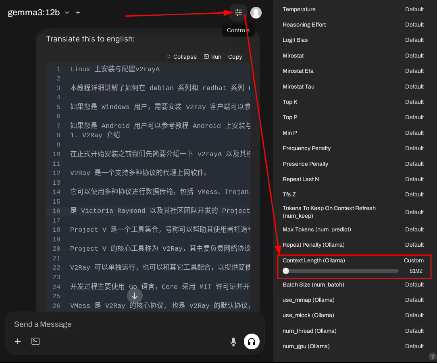Click the scroll to bottom arrow
Viewport: 437px width, 363px height.
click(x=135, y=296)
